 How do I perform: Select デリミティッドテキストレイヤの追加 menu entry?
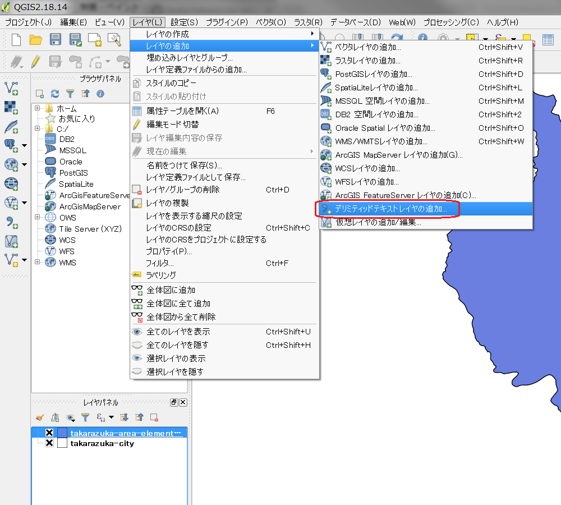point(426,209)
